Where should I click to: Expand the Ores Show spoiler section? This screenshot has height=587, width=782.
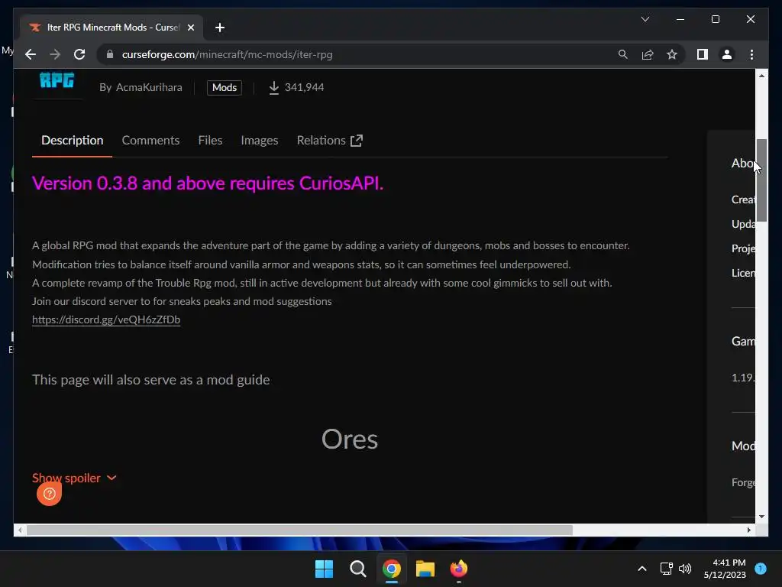coord(74,478)
